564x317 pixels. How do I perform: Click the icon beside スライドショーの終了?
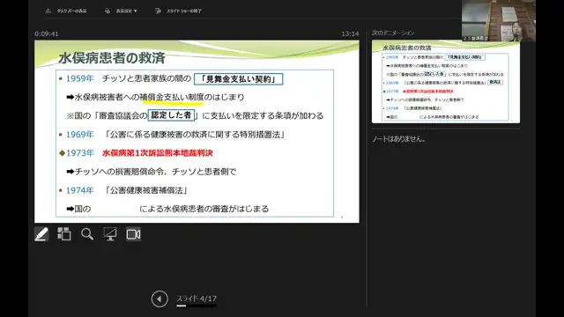[159, 11]
